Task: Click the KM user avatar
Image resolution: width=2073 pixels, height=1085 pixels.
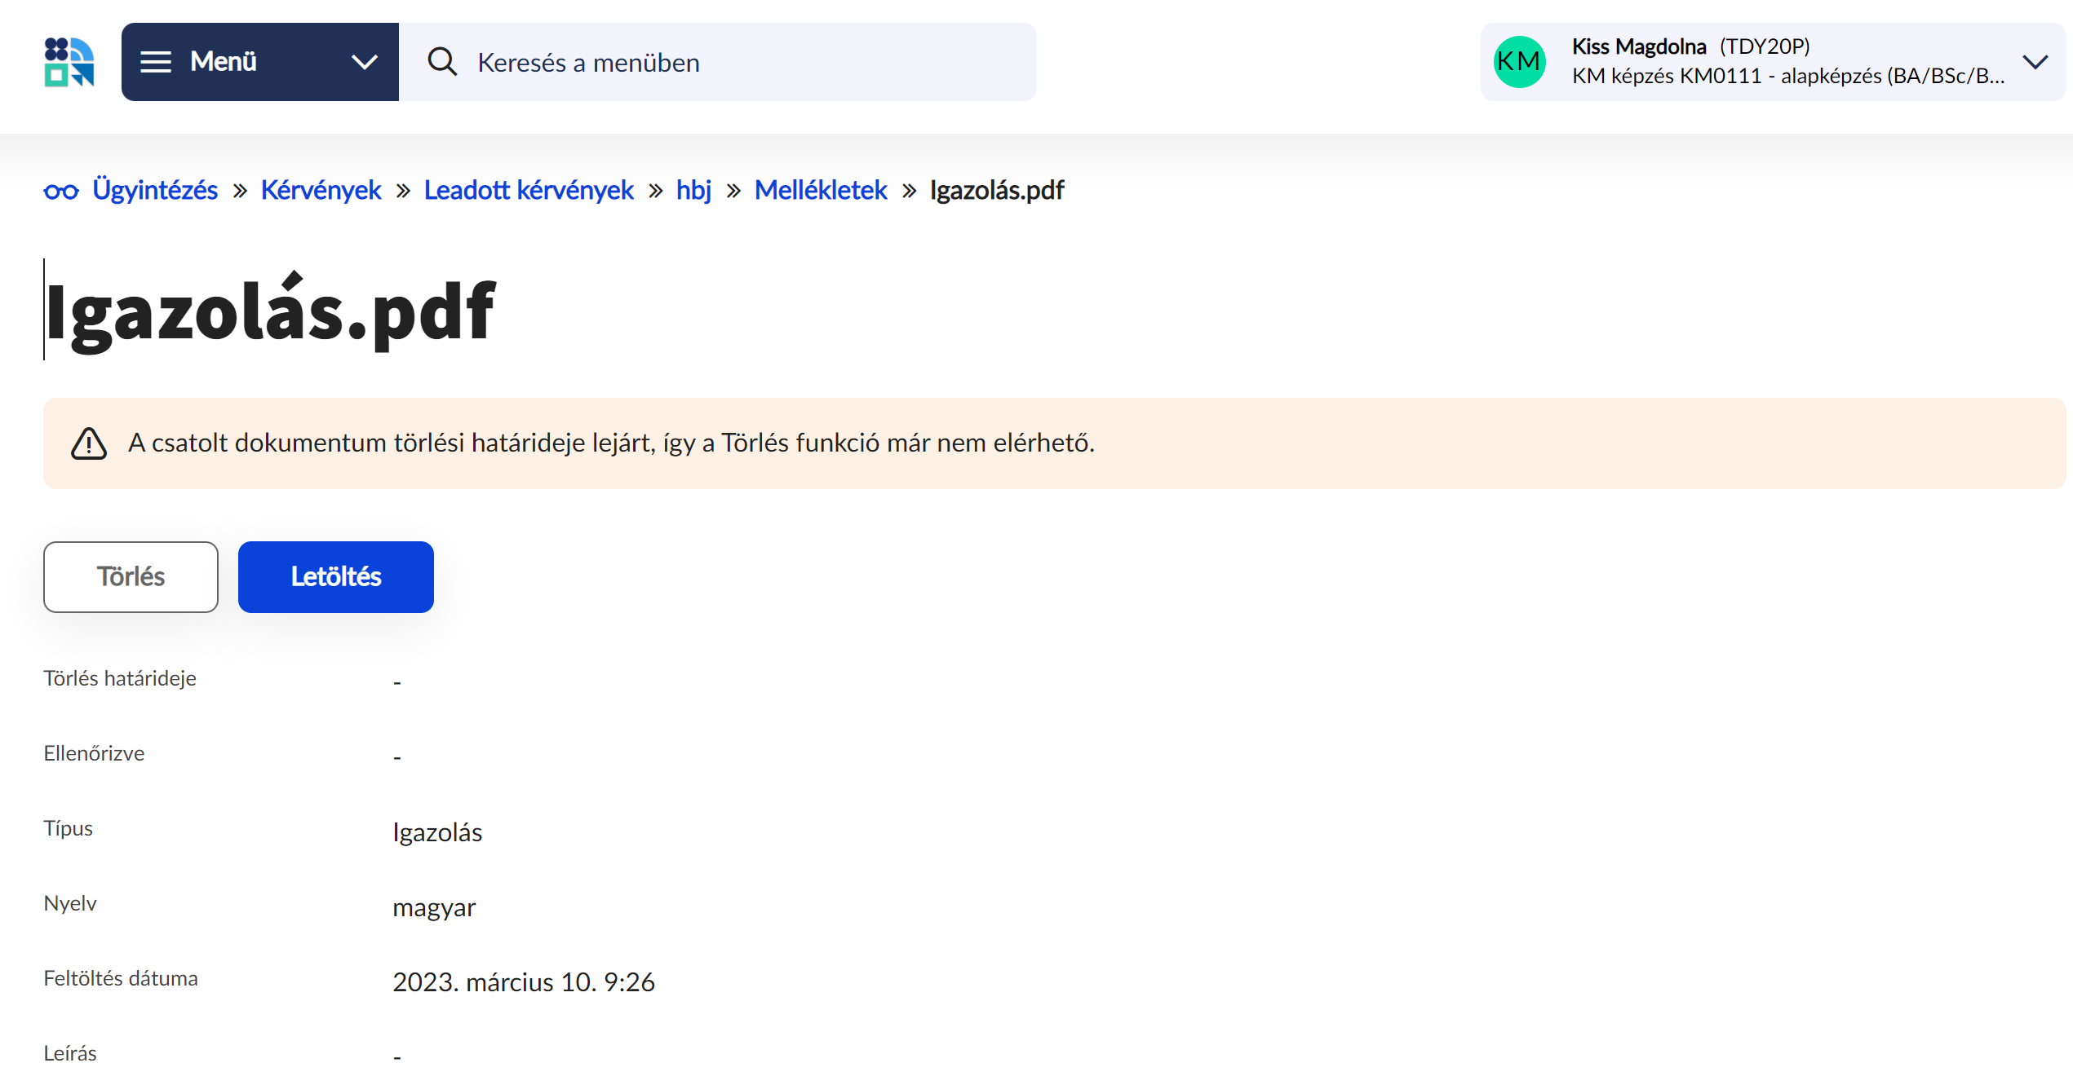Action: pos(1519,62)
